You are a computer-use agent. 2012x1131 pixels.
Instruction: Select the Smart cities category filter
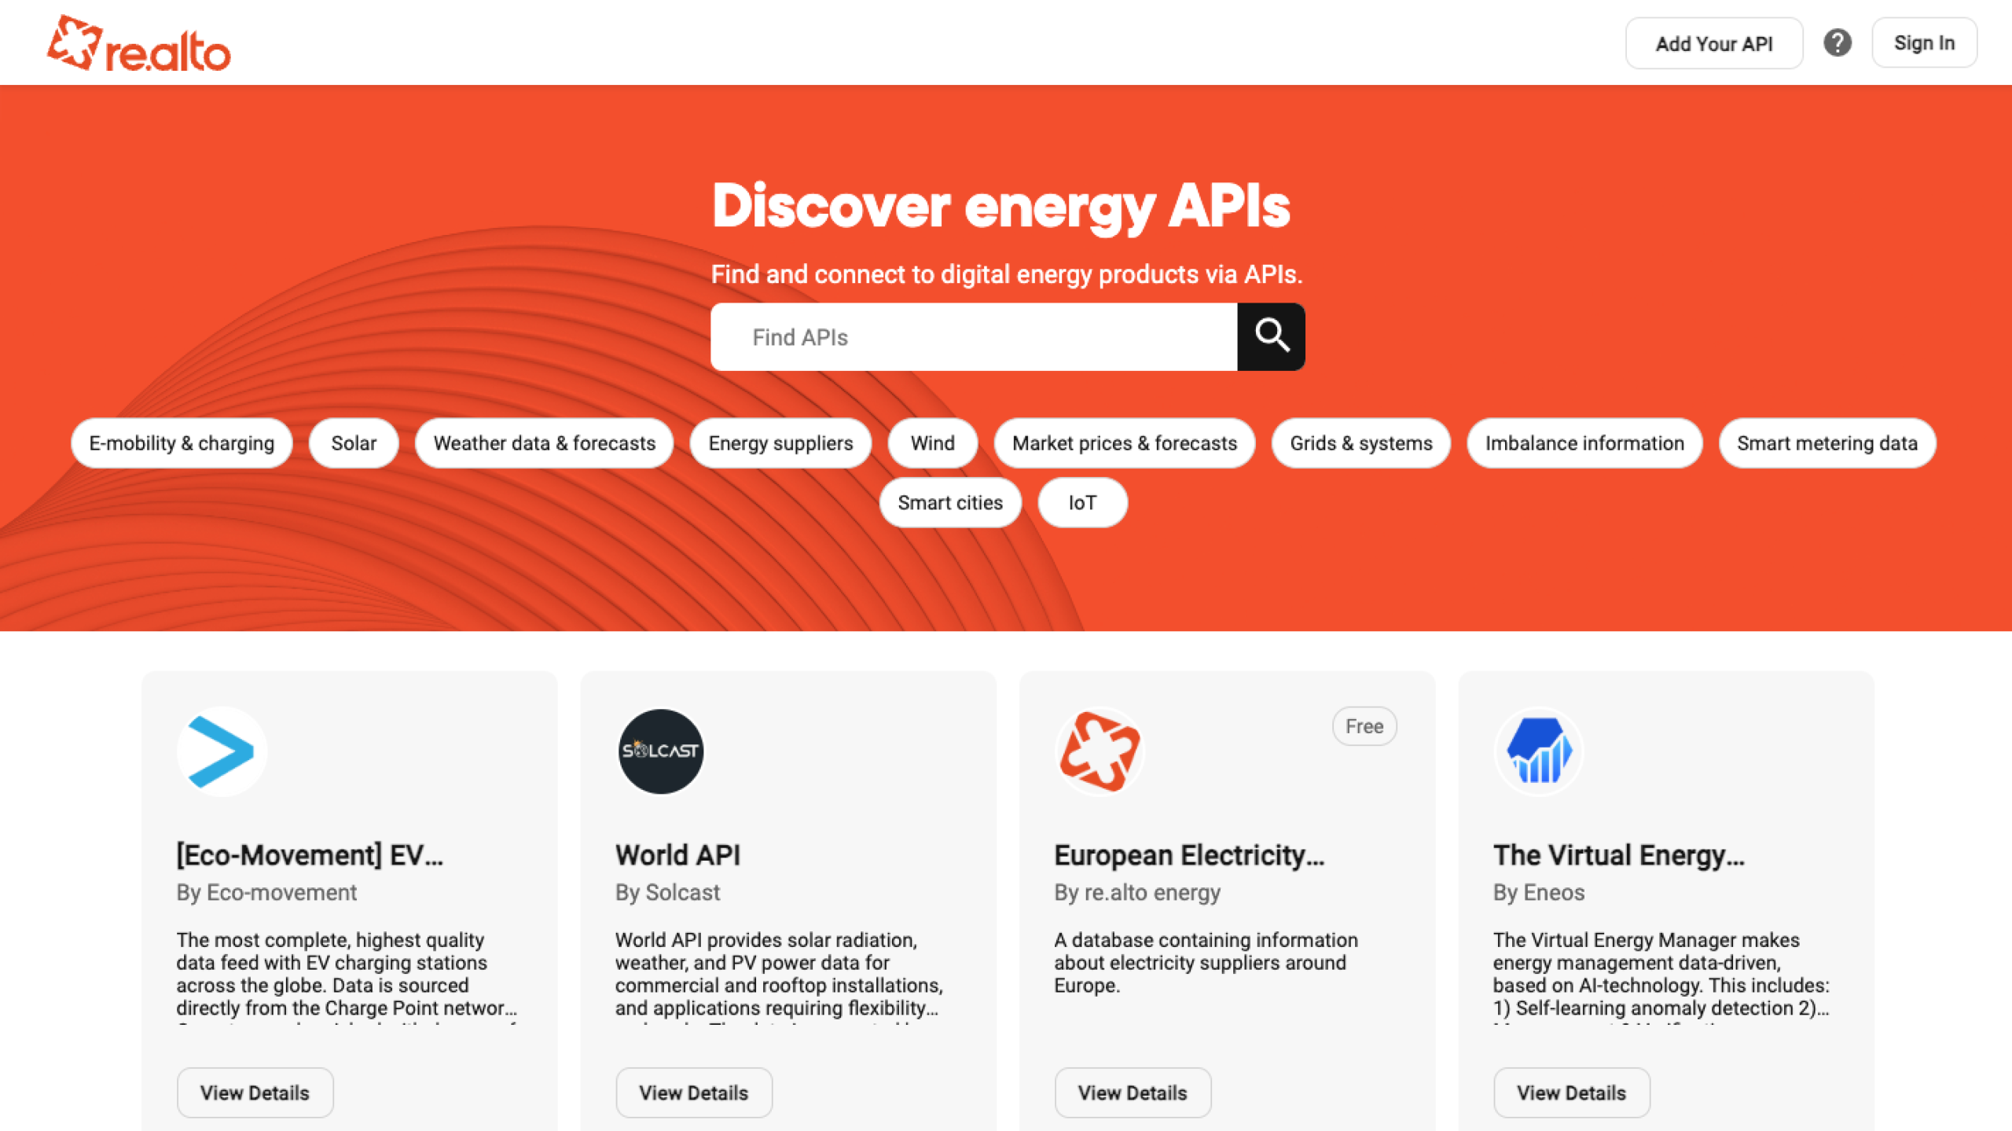949,502
